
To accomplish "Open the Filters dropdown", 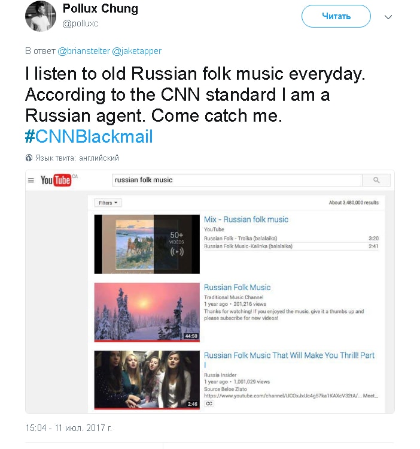I will [x=108, y=203].
